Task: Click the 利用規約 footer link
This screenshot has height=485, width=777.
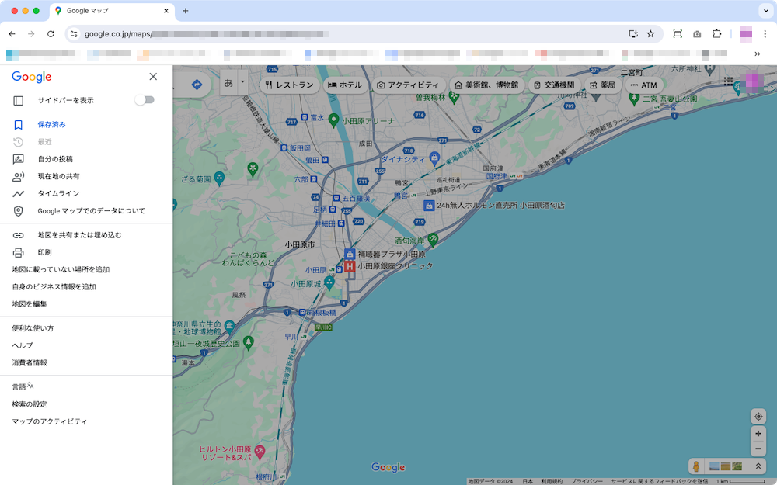Action: click(552, 481)
